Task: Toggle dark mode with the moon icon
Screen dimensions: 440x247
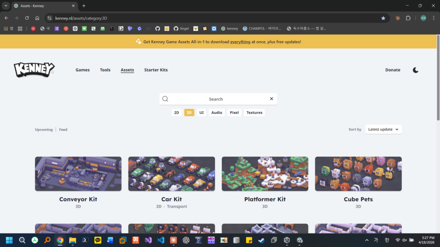Action: 416,70
